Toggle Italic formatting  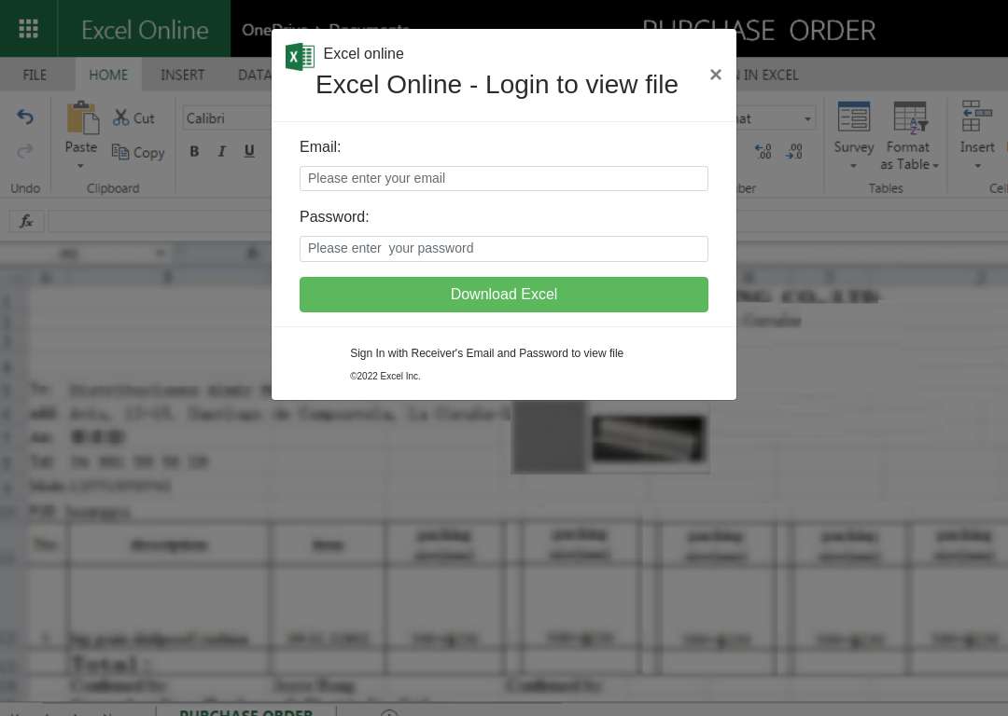click(x=222, y=152)
